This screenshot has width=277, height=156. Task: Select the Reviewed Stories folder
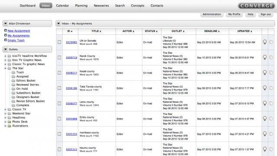click(x=28, y=85)
